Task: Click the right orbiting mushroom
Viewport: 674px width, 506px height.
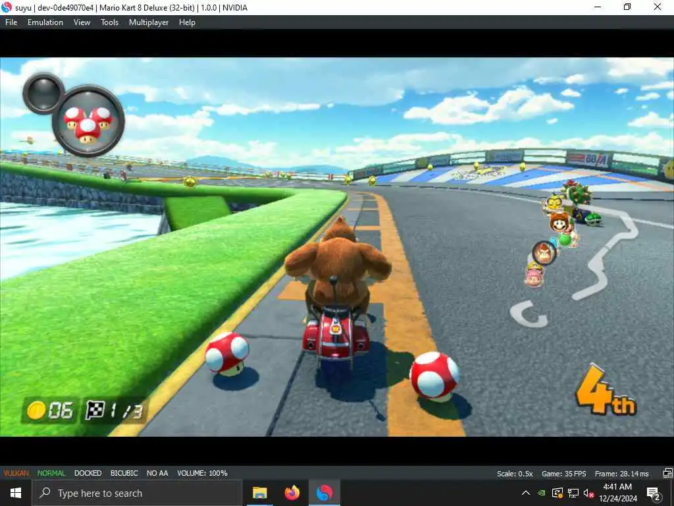Action: click(x=434, y=377)
